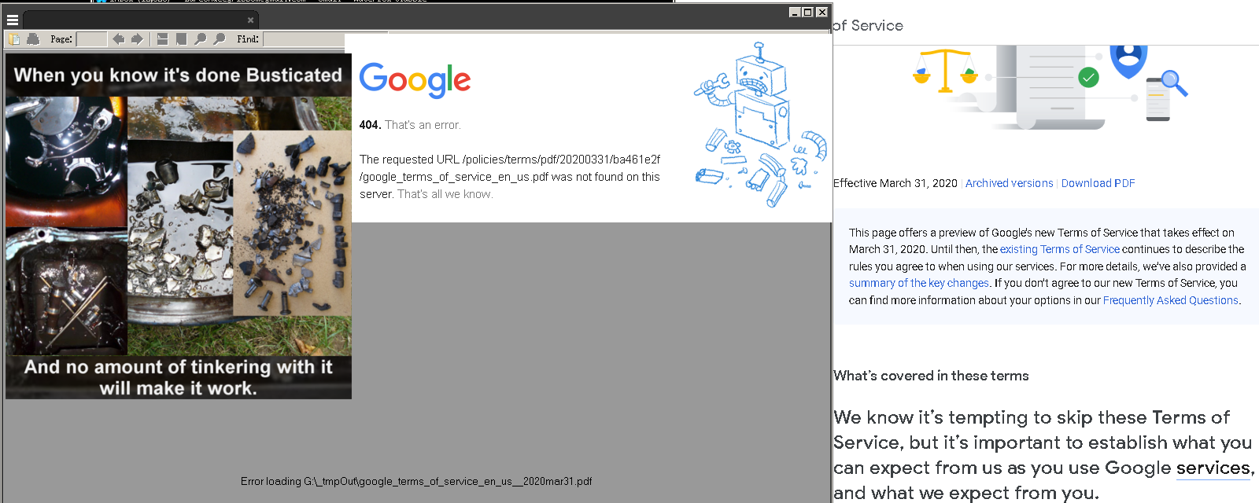Select the continuous fit-width view icon

click(162, 39)
